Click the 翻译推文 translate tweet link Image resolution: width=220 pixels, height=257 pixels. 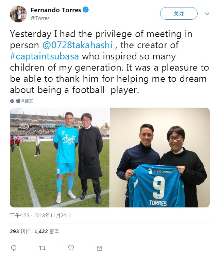(x=24, y=101)
